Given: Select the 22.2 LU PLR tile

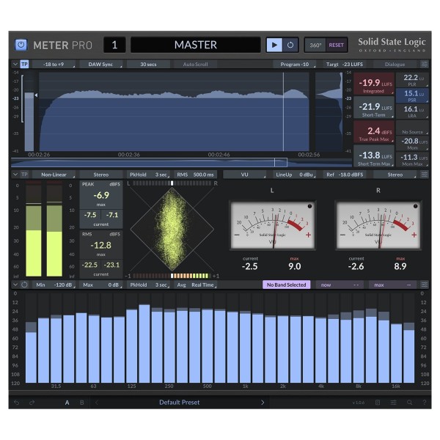Looking at the screenshot, I should [412, 80].
